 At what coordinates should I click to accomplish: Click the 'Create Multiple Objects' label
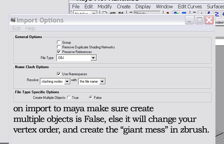(49, 98)
